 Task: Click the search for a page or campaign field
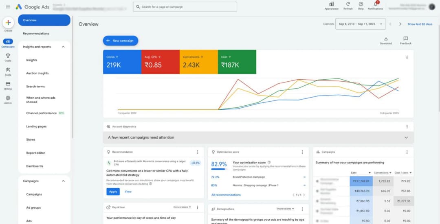(185, 7)
